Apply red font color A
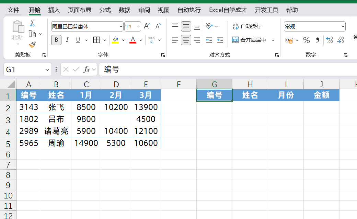This screenshot has width=357, height=219. pyautogui.click(x=133, y=40)
